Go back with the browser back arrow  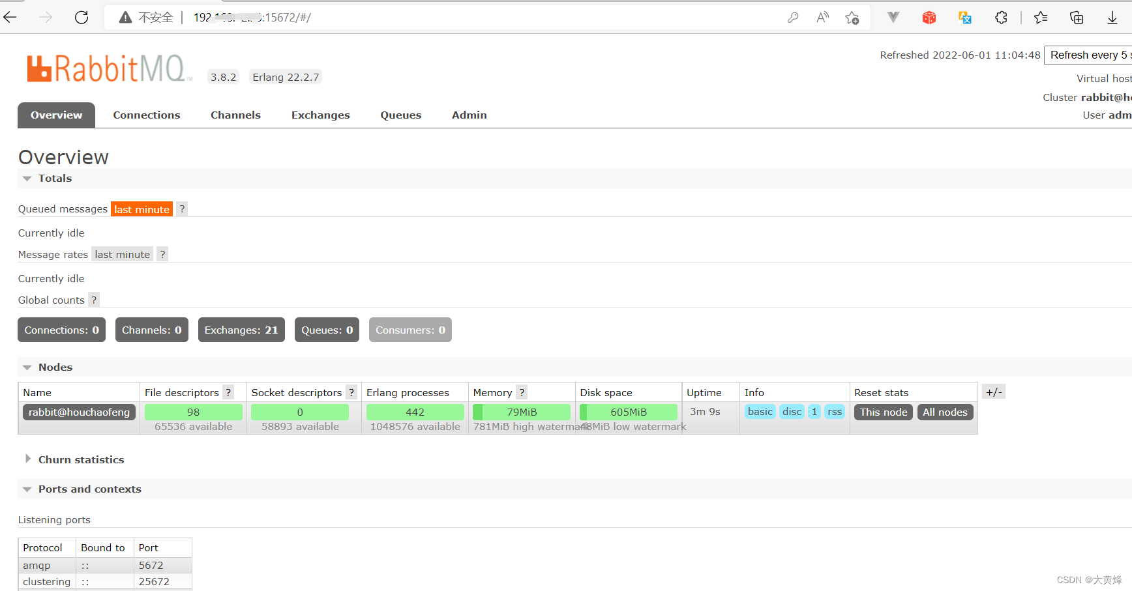pyautogui.click(x=10, y=18)
